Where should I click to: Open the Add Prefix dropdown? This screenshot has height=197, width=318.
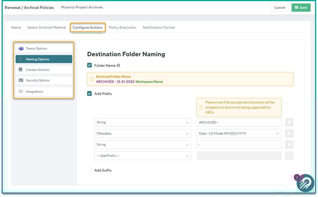(142, 156)
